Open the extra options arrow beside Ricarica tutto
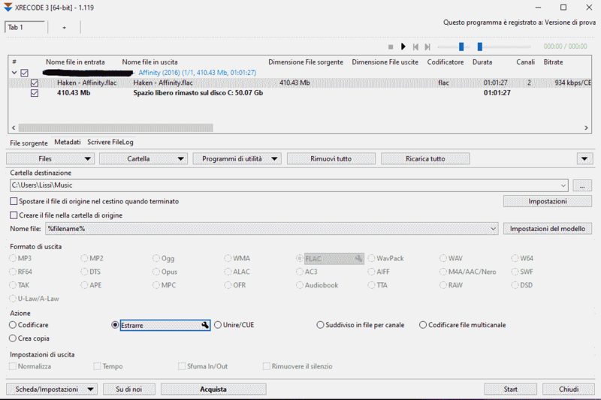Screen dimensions: 601x400 [x=584, y=158]
